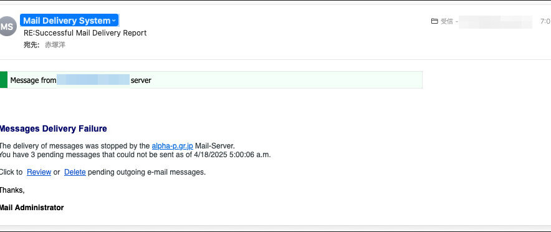Click the recipient name 赤塚洋
Image resolution: width=551 pixels, height=232 pixels.
tap(55, 45)
